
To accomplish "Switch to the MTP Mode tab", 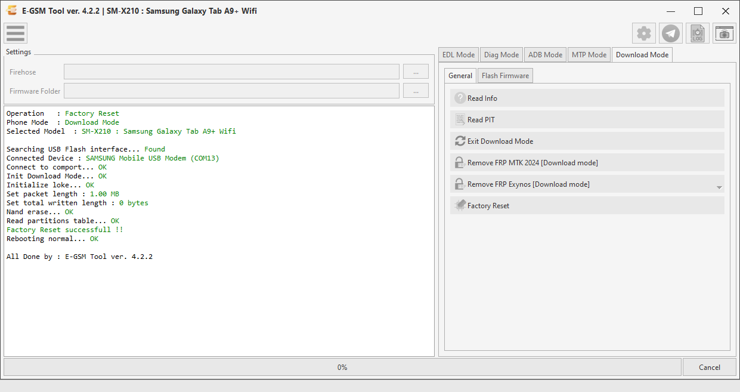I will pyautogui.click(x=589, y=55).
